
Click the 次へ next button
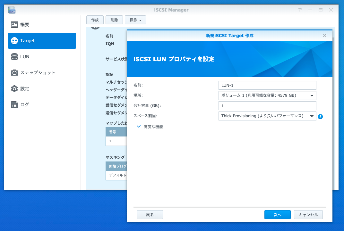pyautogui.click(x=278, y=215)
